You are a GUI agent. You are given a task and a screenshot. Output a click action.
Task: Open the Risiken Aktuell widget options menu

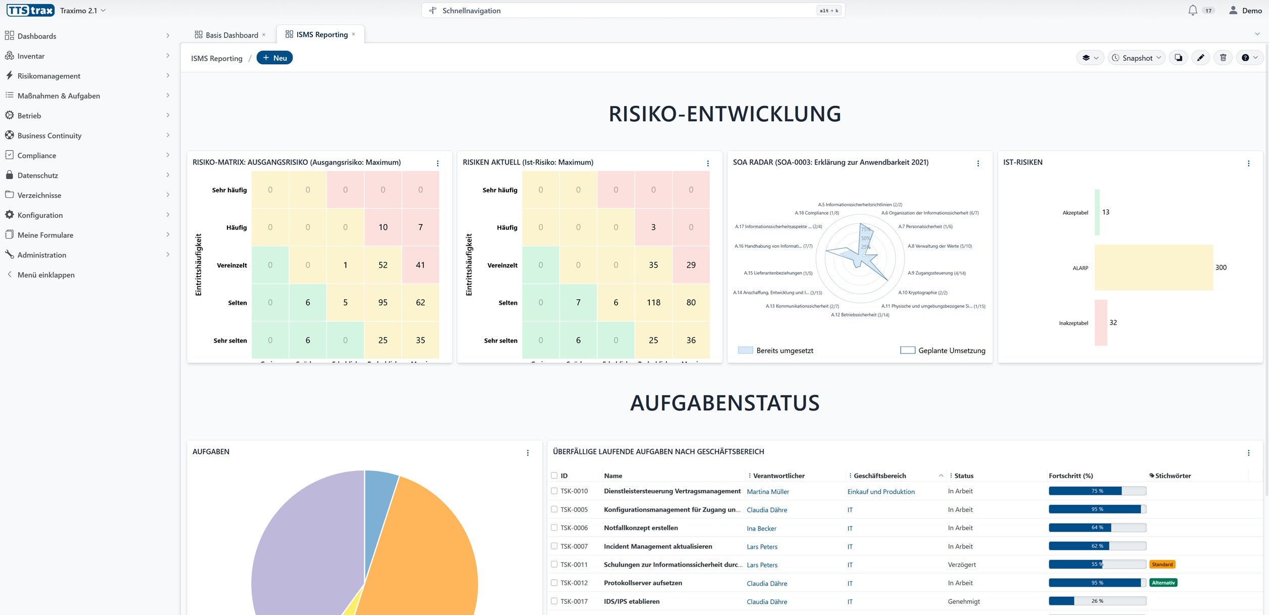708,163
